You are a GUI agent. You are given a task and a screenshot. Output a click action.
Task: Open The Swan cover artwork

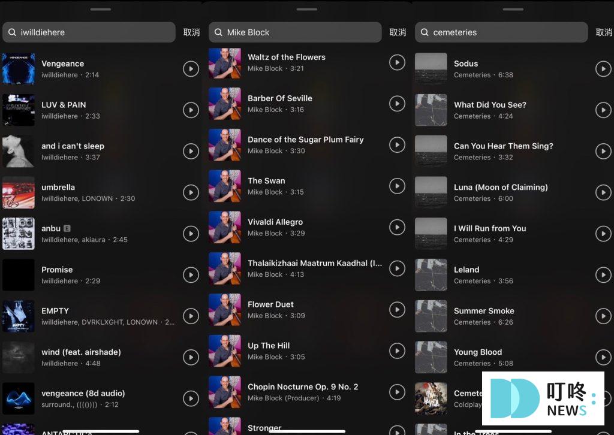(x=225, y=186)
